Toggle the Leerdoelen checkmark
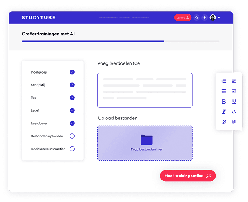248x202 pixels. (72, 123)
